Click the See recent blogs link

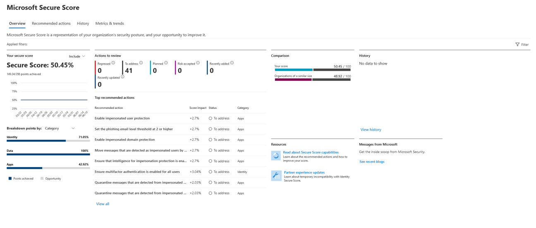372,162
